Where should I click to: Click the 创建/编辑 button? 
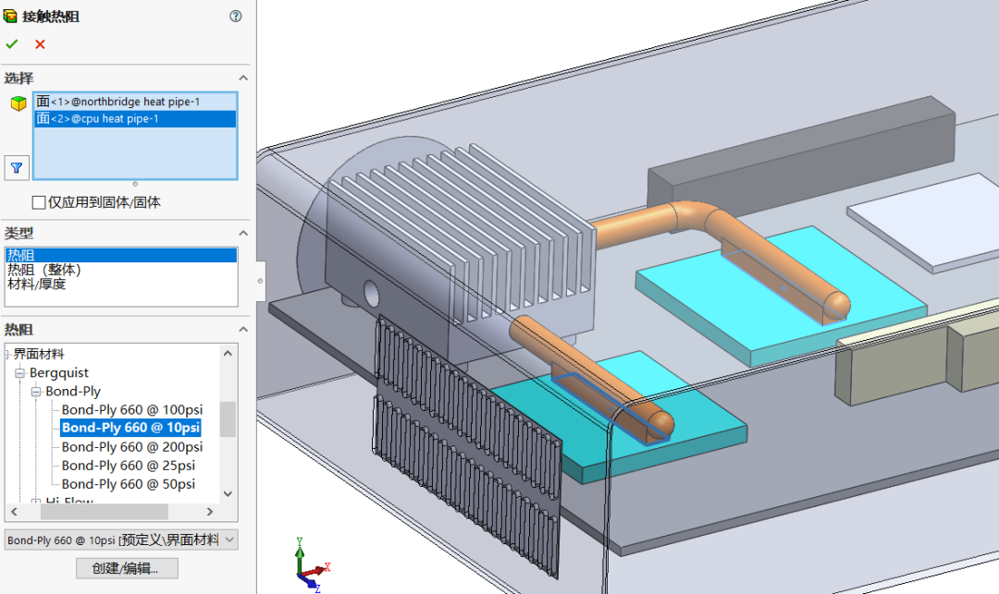(x=126, y=569)
